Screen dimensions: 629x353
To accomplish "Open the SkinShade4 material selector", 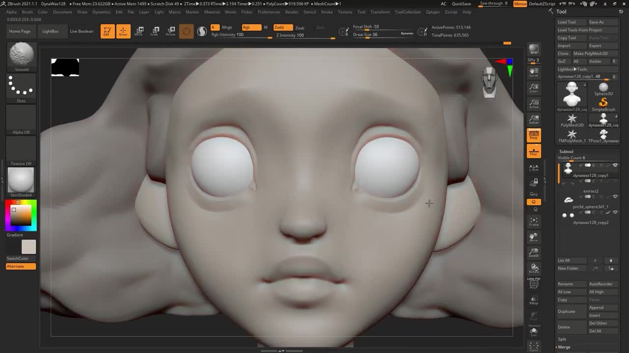I will click(21, 182).
